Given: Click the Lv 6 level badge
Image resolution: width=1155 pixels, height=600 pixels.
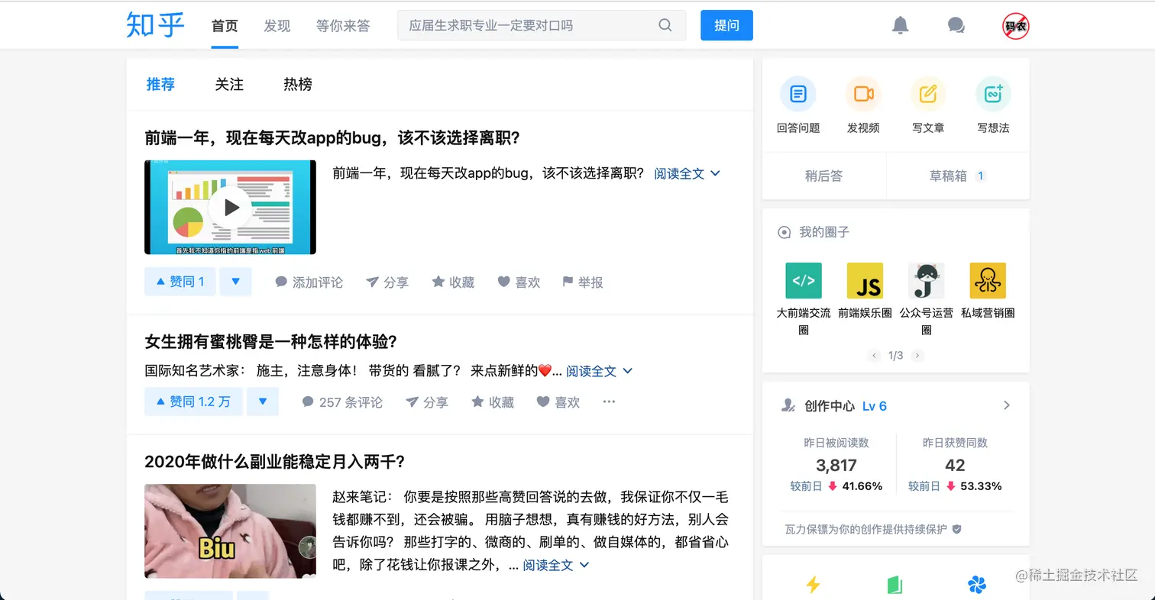Looking at the screenshot, I should [875, 406].
